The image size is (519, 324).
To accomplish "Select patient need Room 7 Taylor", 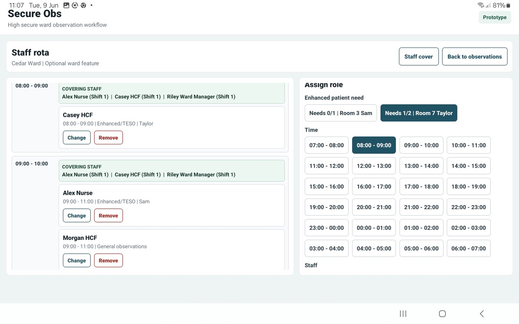I will point(419,113).
